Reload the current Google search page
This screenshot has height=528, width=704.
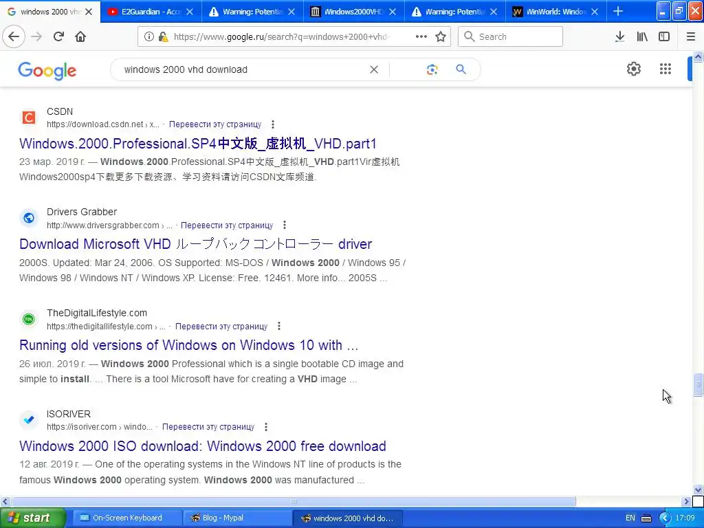pyautogui.click(x=58, y=36)
